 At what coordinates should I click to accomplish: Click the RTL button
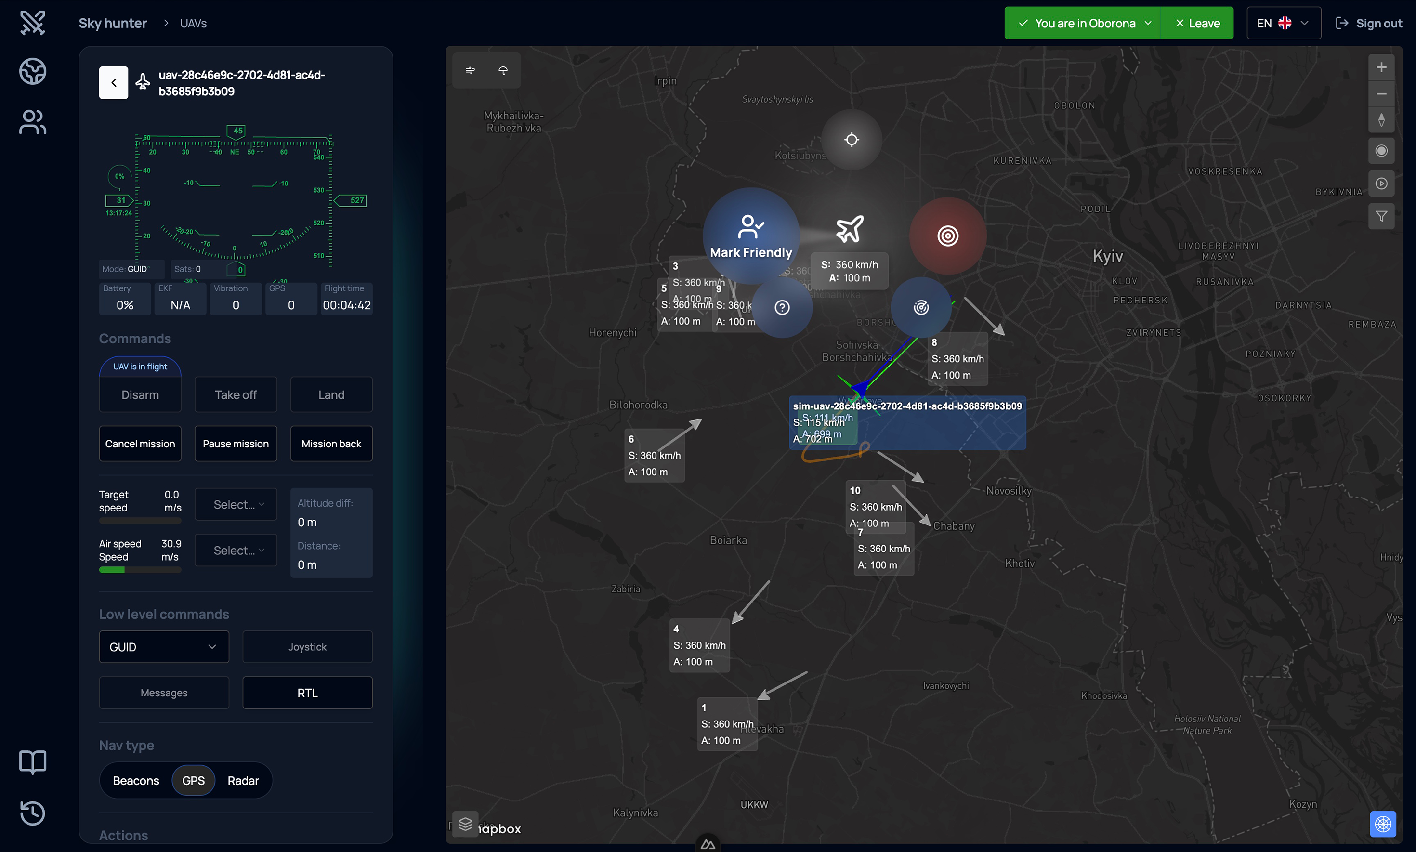(307, 693)
